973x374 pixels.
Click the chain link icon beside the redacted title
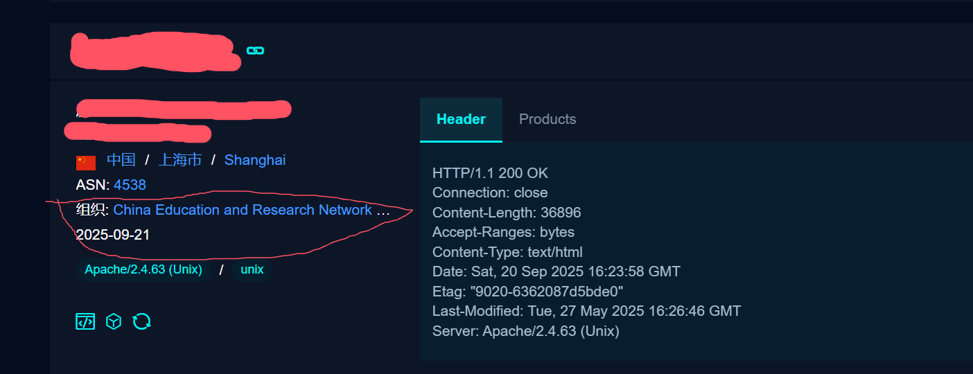pyautogui.click(x=256, y=51)
